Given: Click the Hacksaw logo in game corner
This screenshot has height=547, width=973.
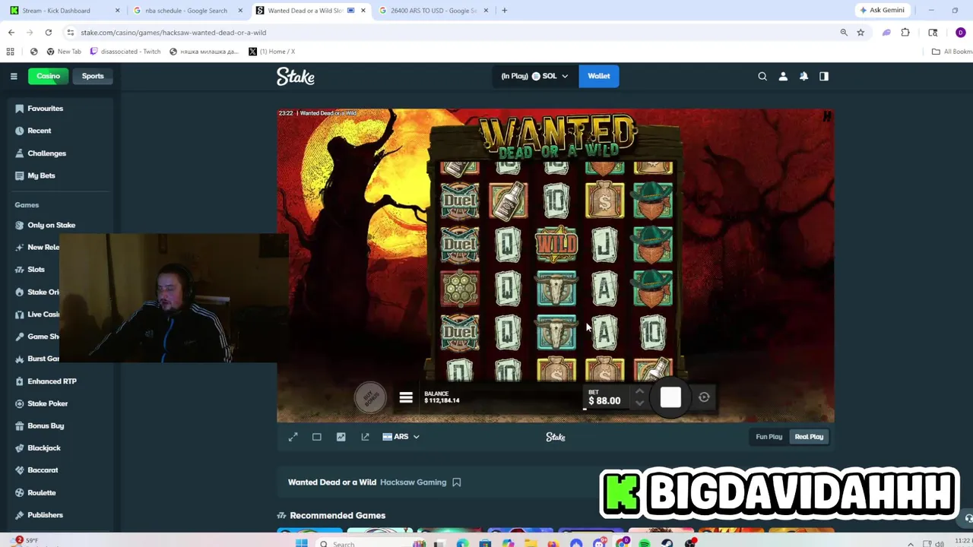Looking at the screenshot, I should [827, 116].
